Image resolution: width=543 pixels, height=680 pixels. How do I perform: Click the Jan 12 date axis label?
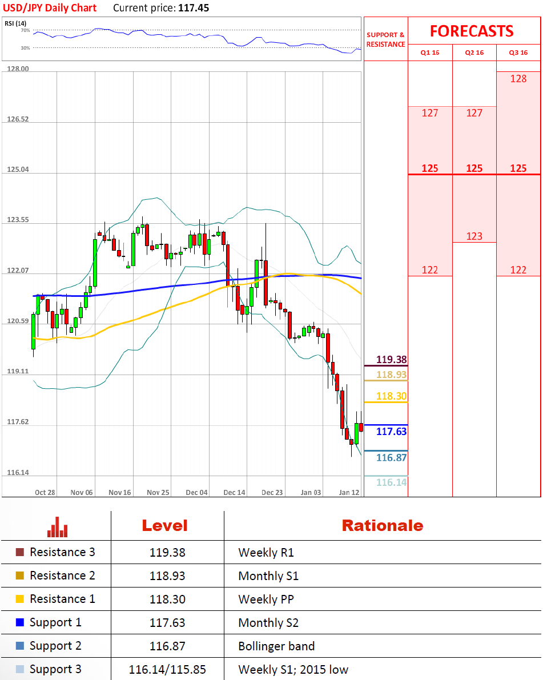[349, 493]
